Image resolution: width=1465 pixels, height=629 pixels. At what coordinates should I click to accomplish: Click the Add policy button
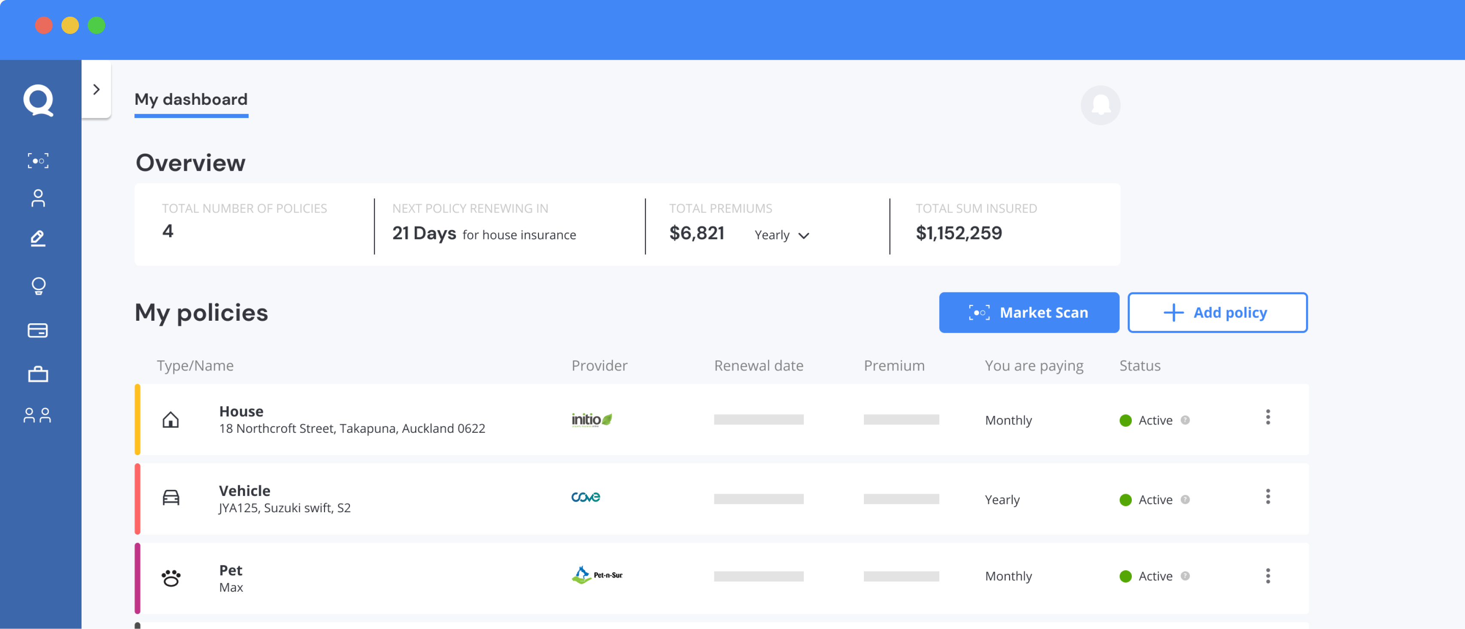(x=1218, y=312)
